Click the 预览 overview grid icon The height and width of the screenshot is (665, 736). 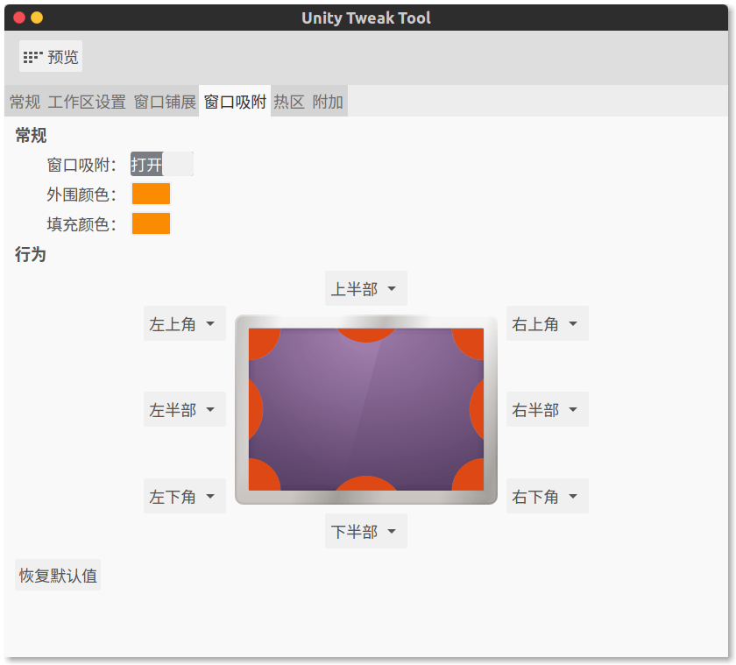pyautogui.click(x=33, y=57)
